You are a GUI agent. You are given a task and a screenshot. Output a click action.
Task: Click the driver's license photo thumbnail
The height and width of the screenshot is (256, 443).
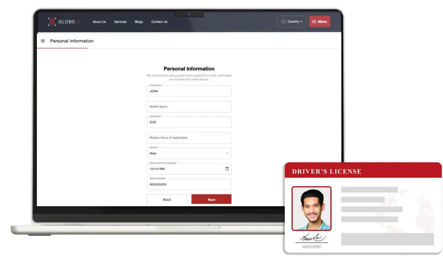coord(311,208)
